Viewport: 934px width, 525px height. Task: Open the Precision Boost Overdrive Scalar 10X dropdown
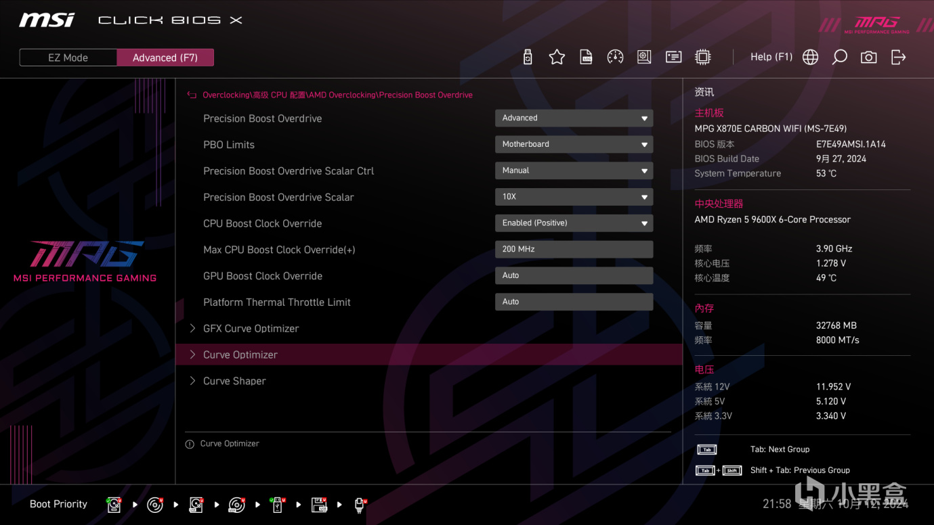coord(574,197)
